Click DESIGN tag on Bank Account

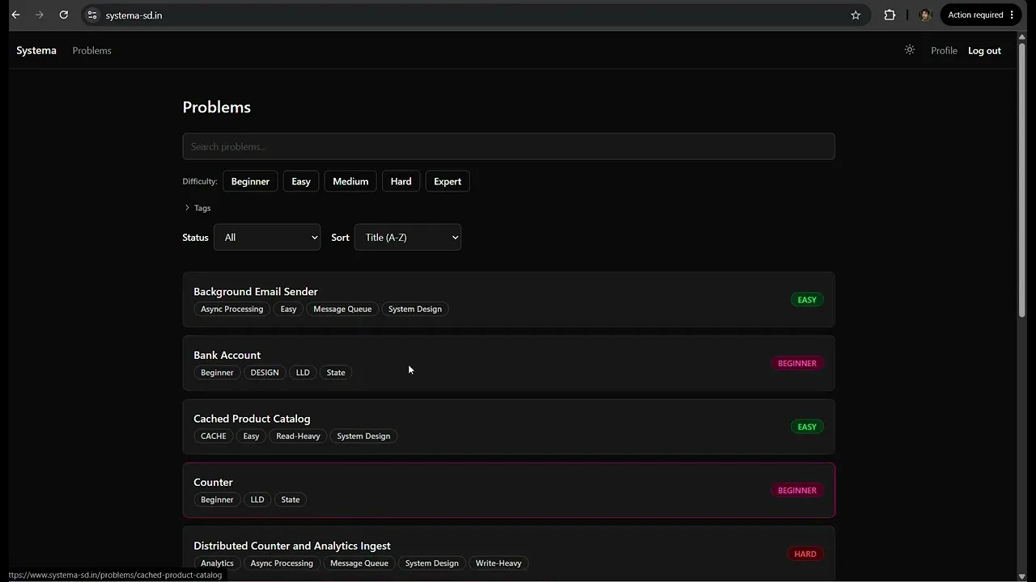[265, 373]
